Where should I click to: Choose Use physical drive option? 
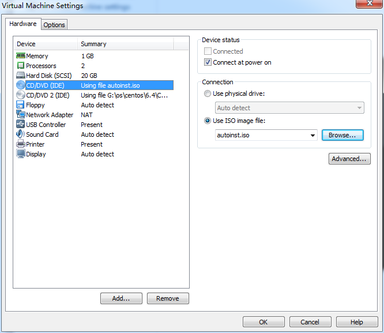coord(208,93)
